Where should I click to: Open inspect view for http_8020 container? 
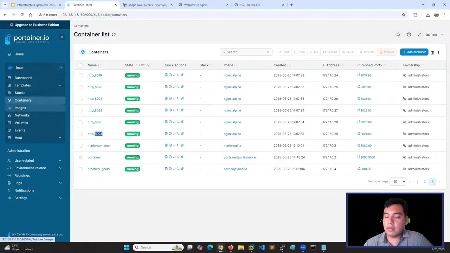[170, 87]
